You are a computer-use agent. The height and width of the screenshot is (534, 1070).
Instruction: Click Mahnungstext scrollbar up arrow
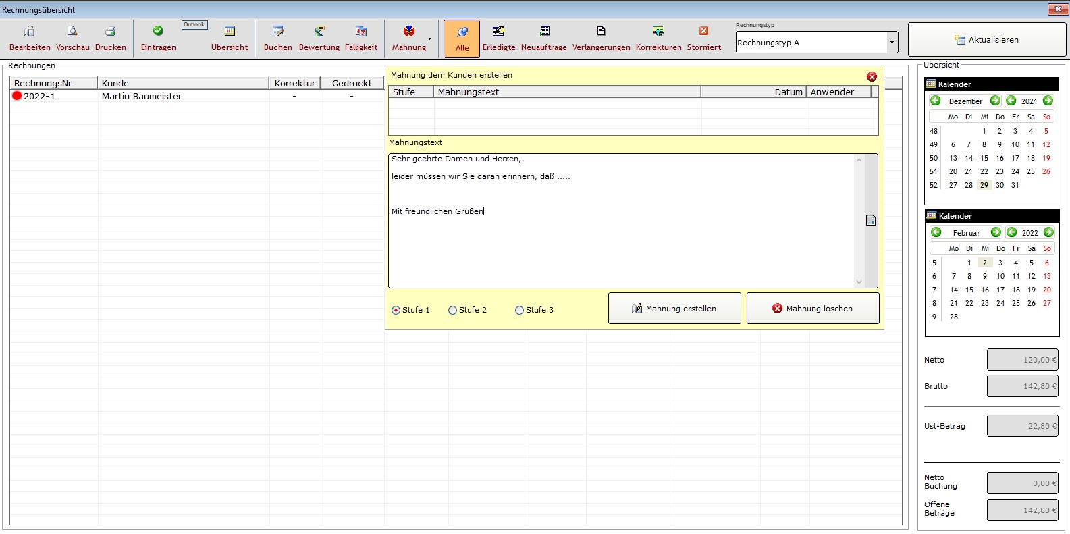[x=859, y=160]
